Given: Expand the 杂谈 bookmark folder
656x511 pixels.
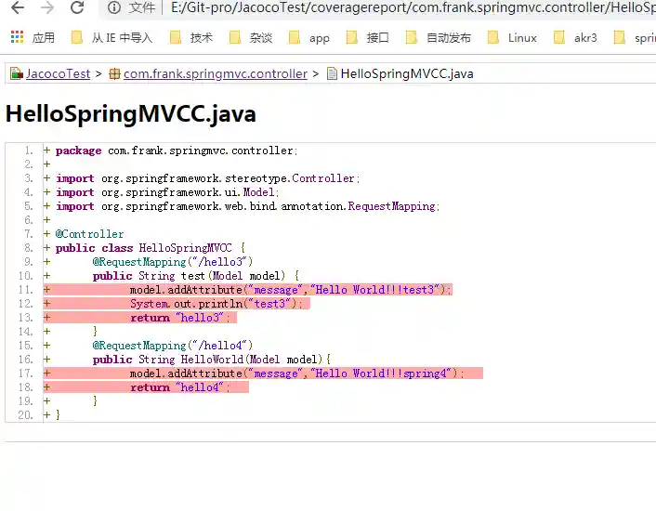Looking at the screenshot, I should pos(252,38).
